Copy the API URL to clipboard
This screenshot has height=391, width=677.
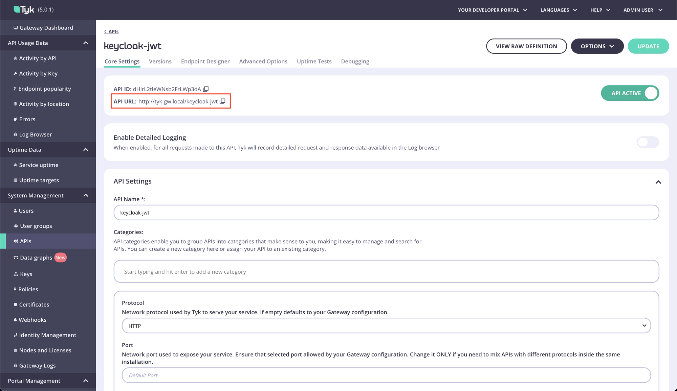tap(222, 101)
